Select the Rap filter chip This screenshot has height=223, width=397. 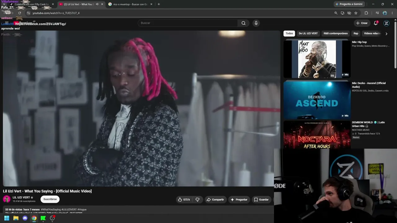click(356, 33)
